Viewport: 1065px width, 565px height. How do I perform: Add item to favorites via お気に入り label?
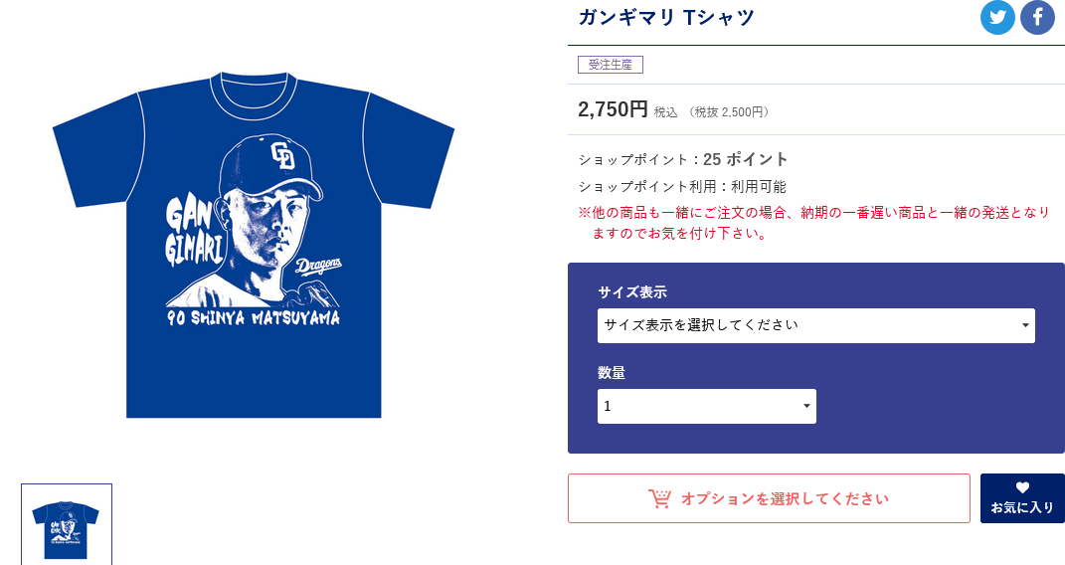click(1022, 507)
